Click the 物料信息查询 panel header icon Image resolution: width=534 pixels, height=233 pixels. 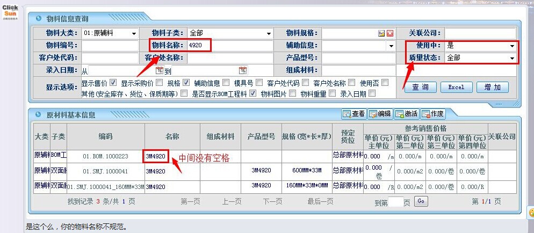tap(39, 18)
